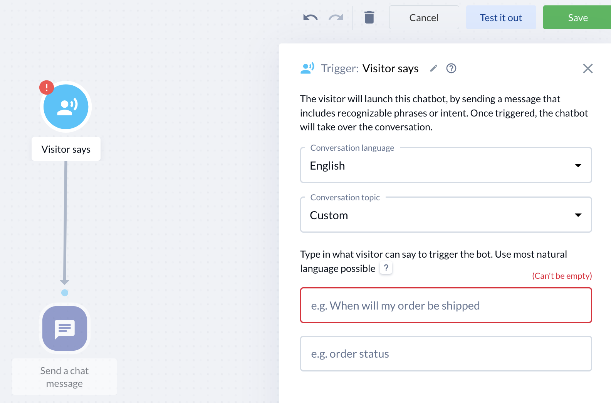Open the Conversation topic dropdown

click(446, 215)
